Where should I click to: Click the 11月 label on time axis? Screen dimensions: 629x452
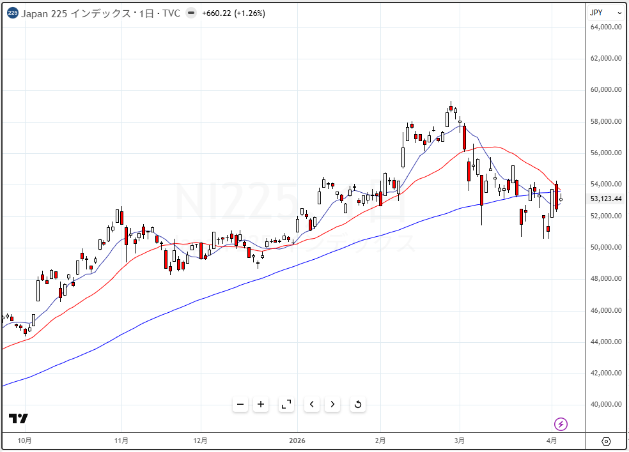121,441
